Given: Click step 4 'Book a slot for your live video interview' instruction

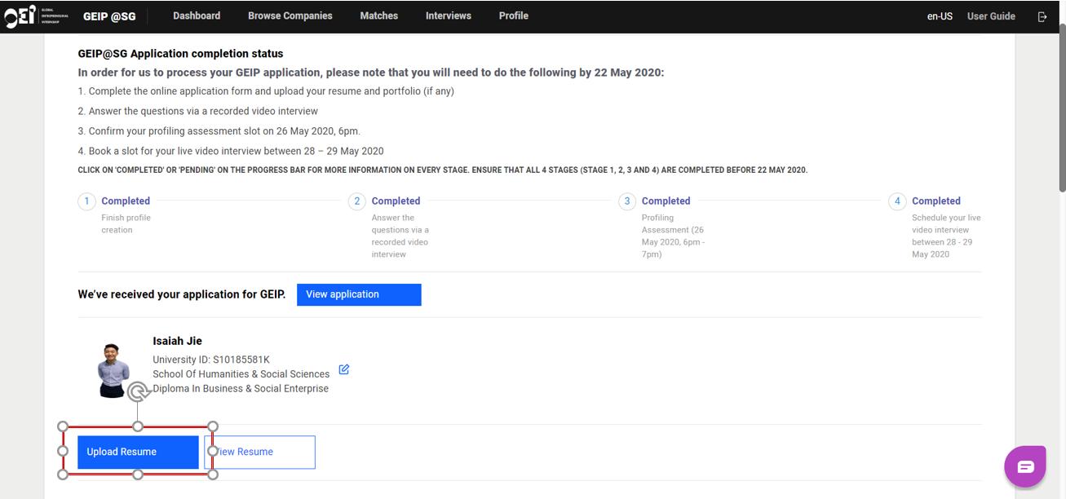Looking at the screenshot, I should (231, 151).
